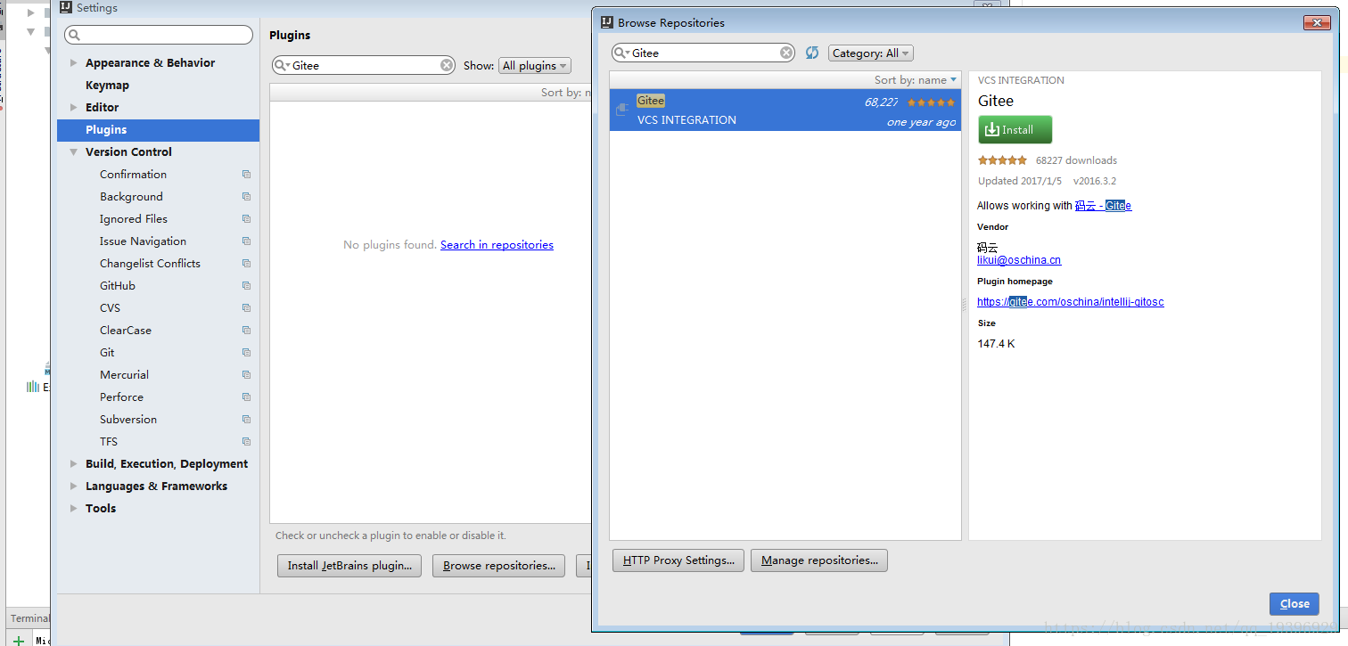Expand the Appearance & Behavior section
This screenshot has height=646, width=1348.
pyautogui.click(x=74, y=63)
